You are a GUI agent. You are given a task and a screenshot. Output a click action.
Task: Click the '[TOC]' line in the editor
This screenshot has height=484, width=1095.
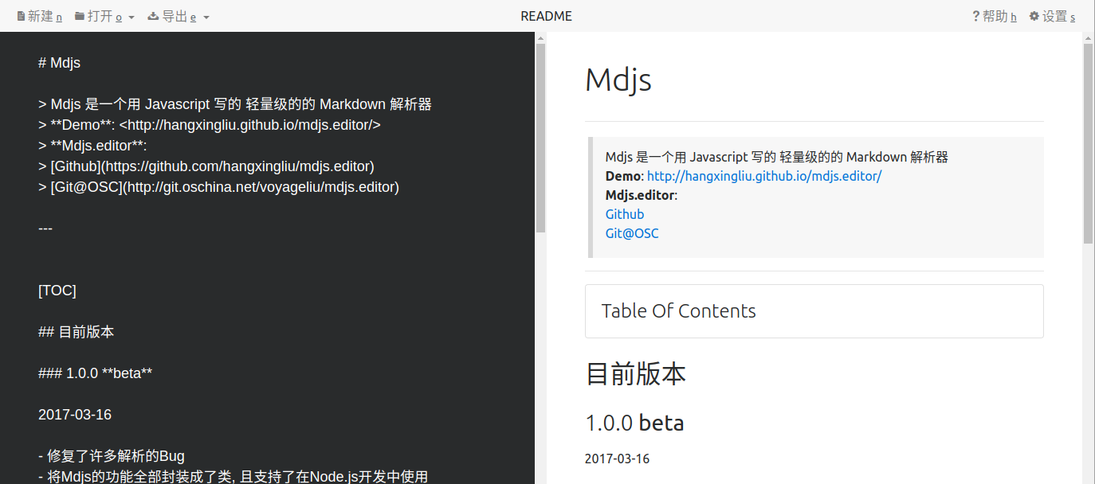pyautogui.click(x=57, y=291)
